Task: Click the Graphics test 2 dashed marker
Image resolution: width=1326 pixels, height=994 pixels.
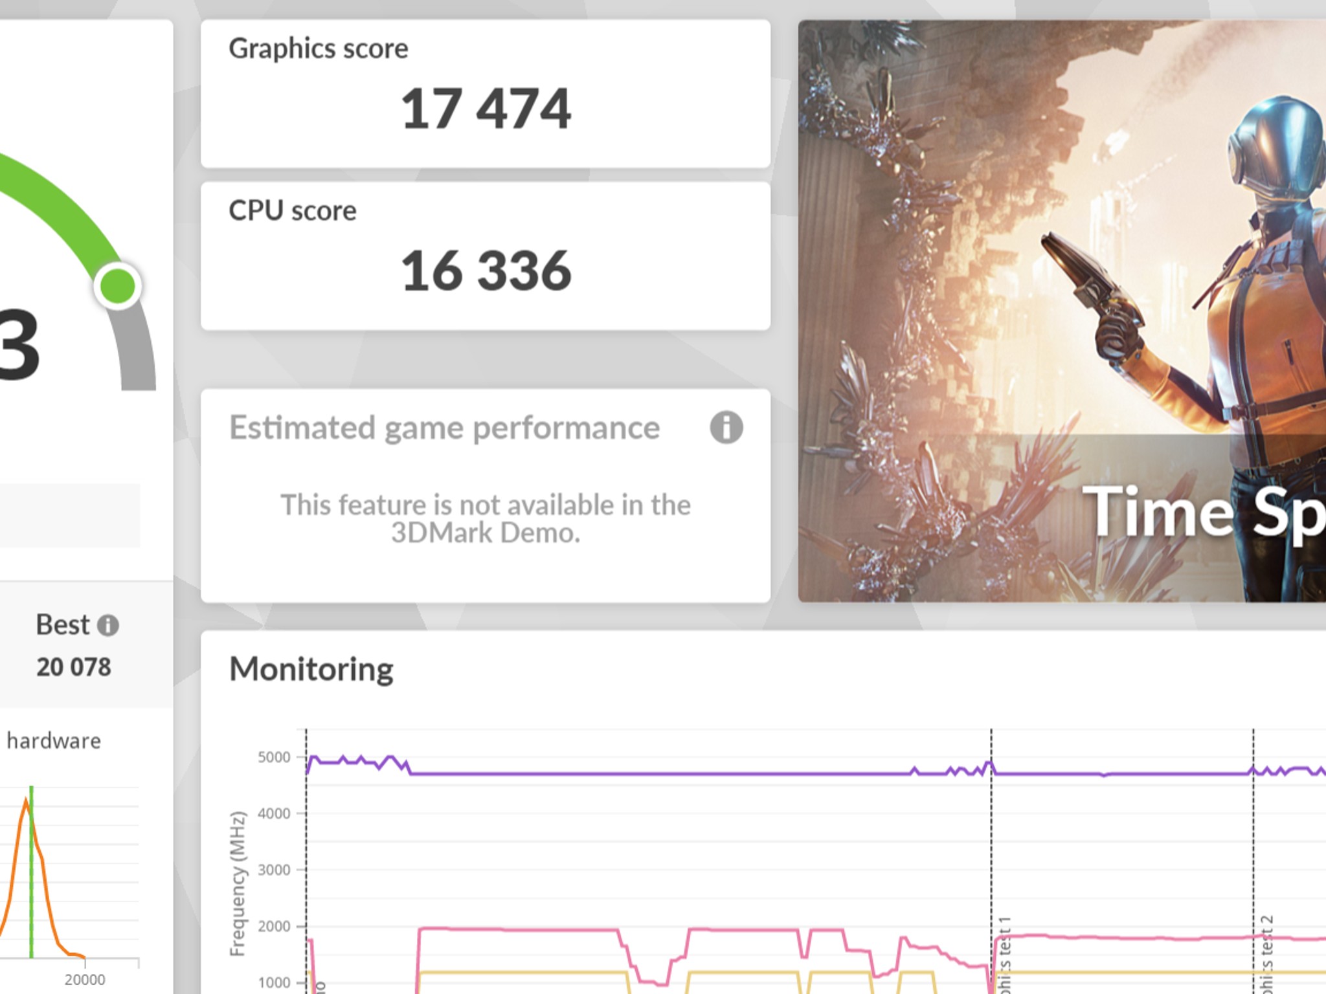Action: (x=1253, y=861)
